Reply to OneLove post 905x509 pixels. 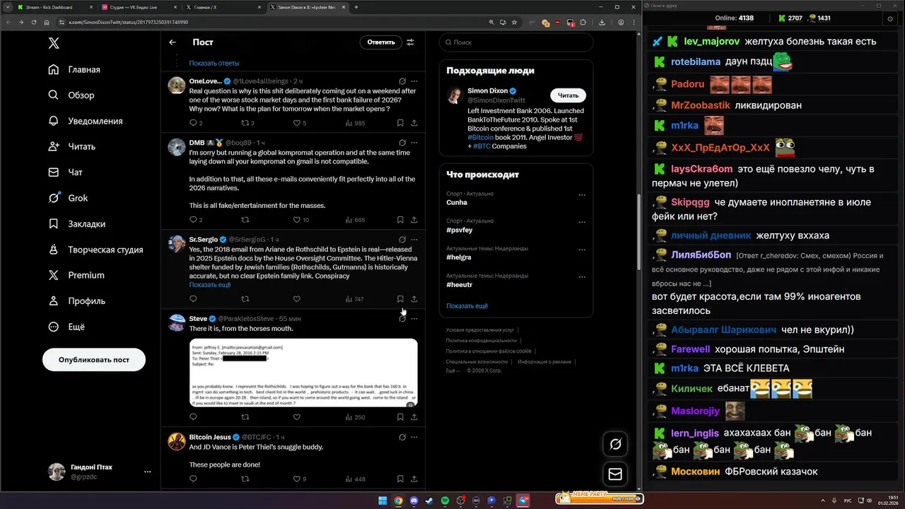(x=193, y=123)
